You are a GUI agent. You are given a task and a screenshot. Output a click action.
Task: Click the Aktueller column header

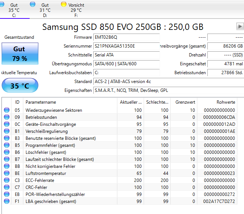click(131, 102)
